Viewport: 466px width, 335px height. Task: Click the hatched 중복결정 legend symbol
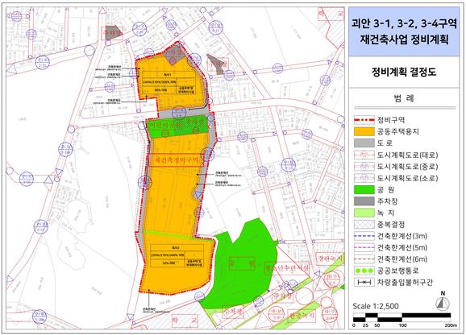tap(364, 225)
